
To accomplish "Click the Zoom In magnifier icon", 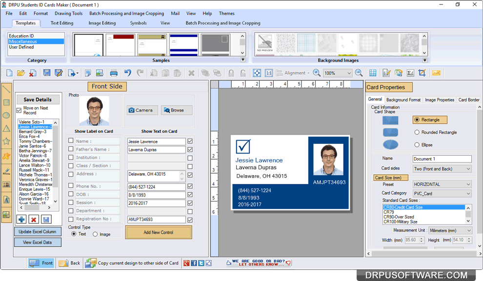I will coord(316,73).
